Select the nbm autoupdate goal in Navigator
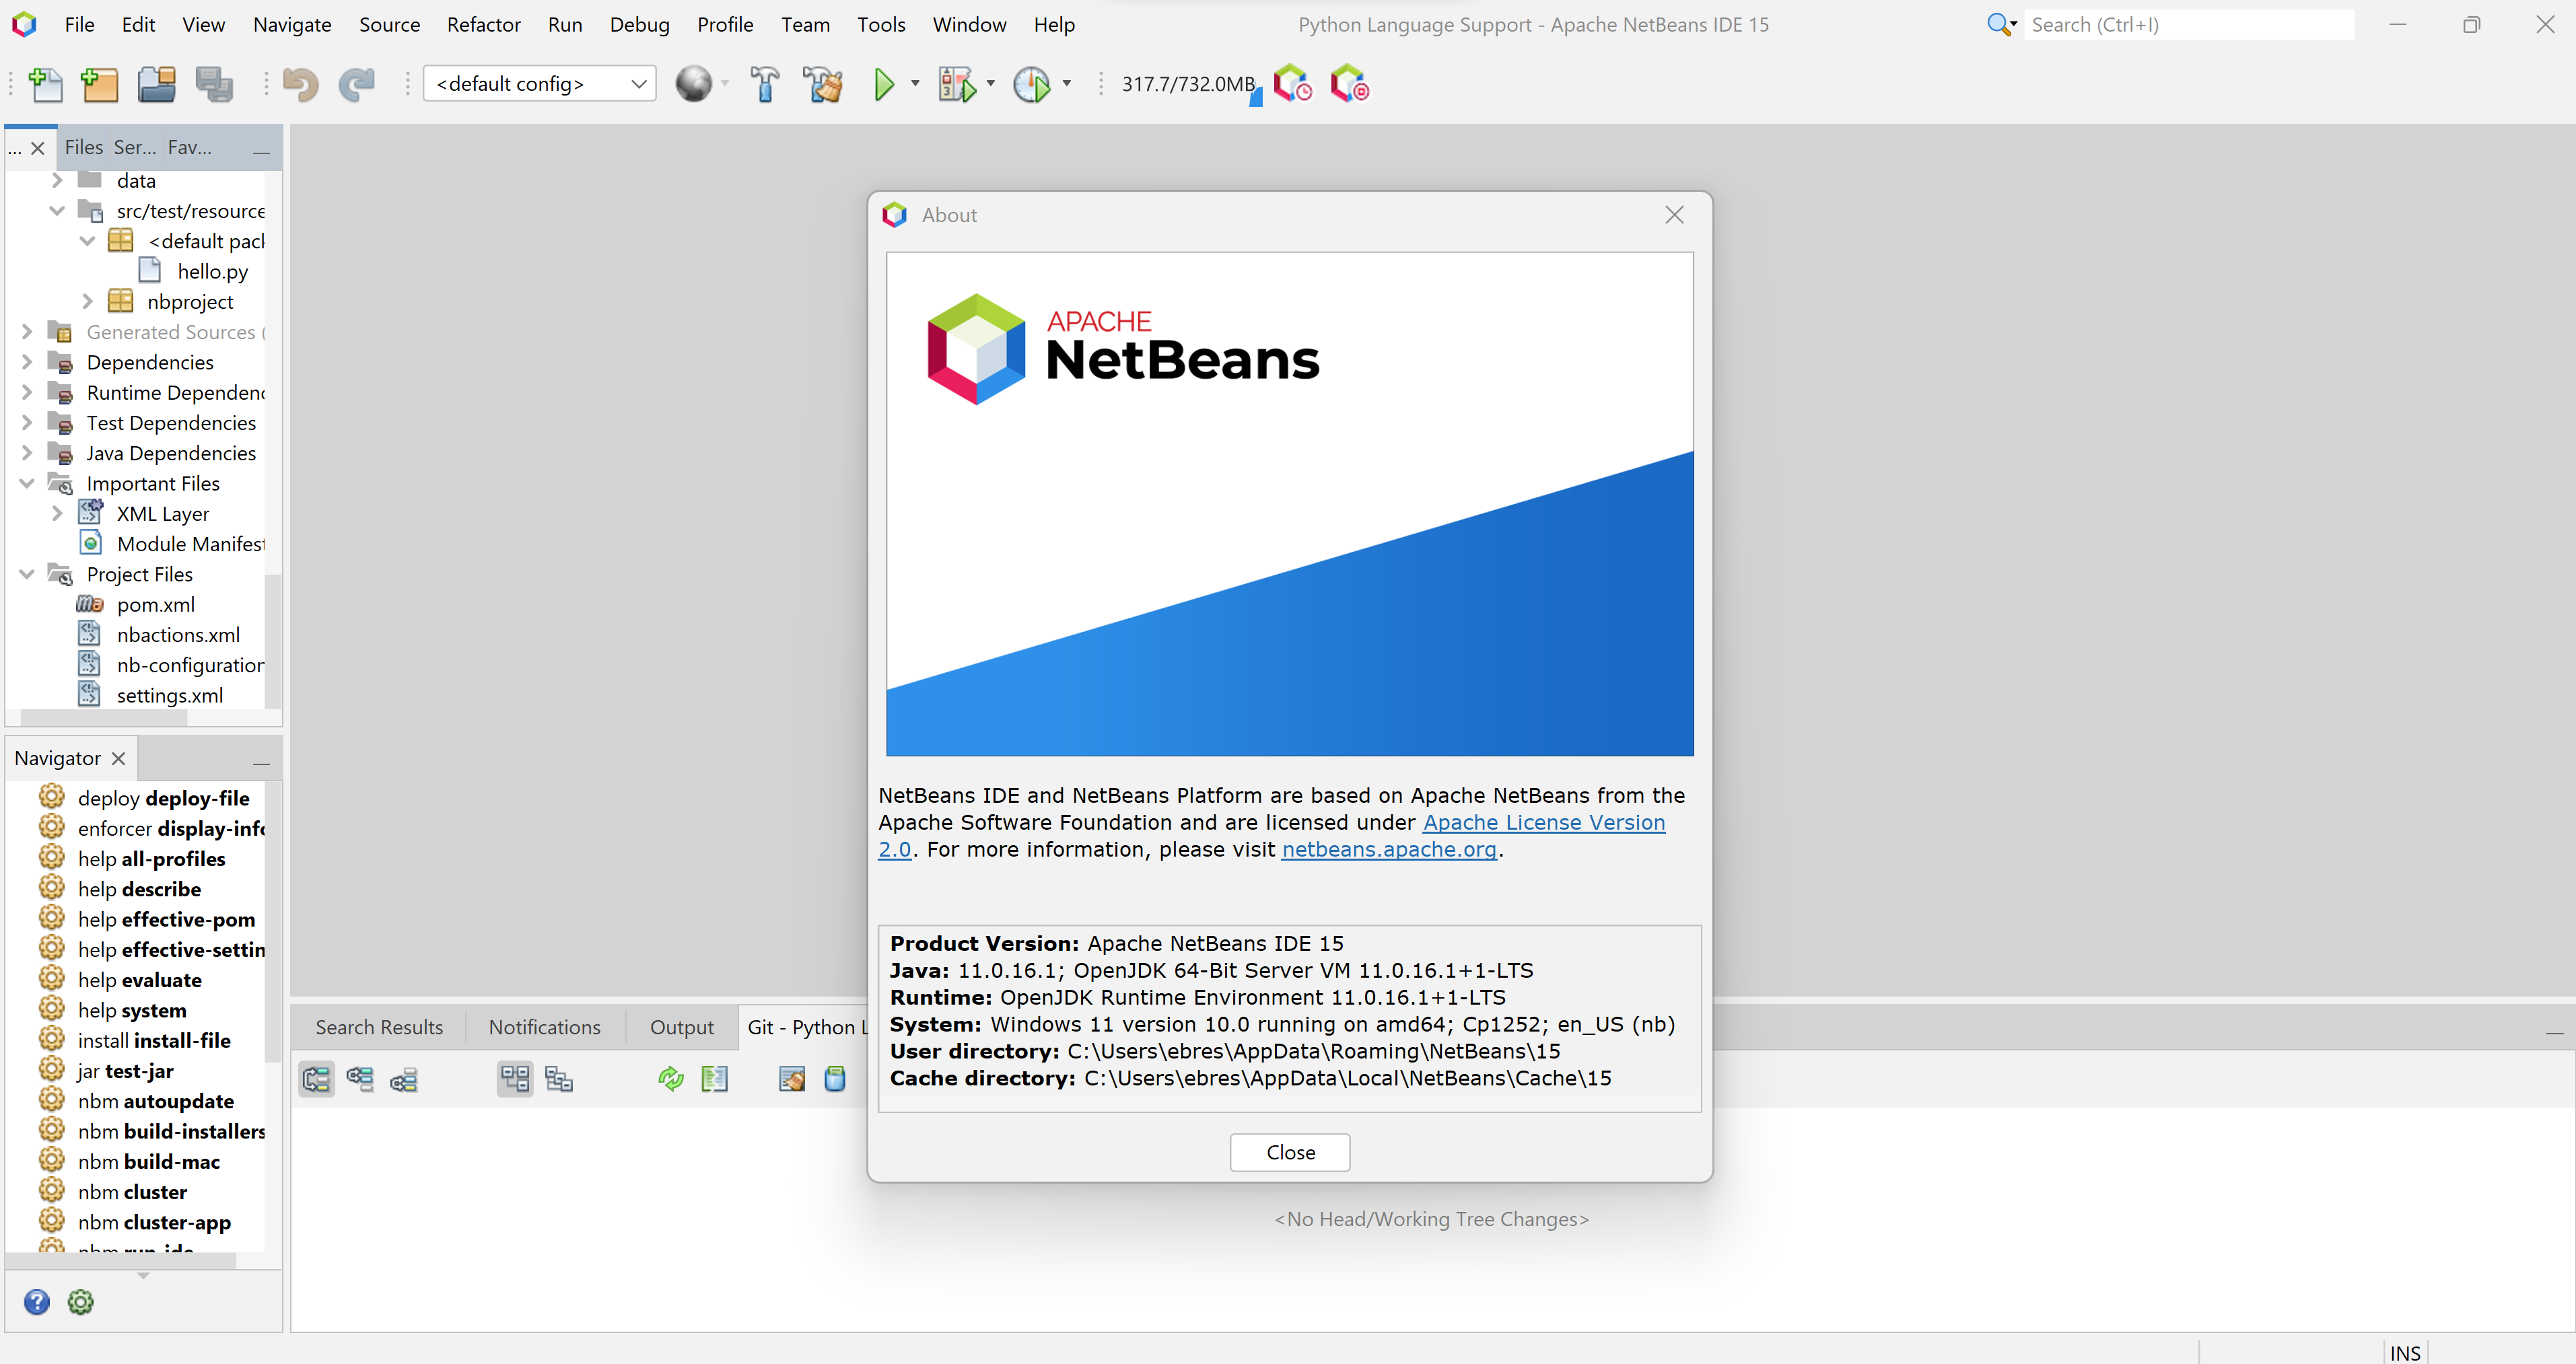Viewport: 2576px width, 1364px height. point(155,1101)
